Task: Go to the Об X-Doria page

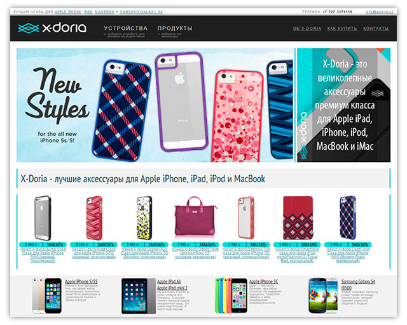Action: pos(307,29)
